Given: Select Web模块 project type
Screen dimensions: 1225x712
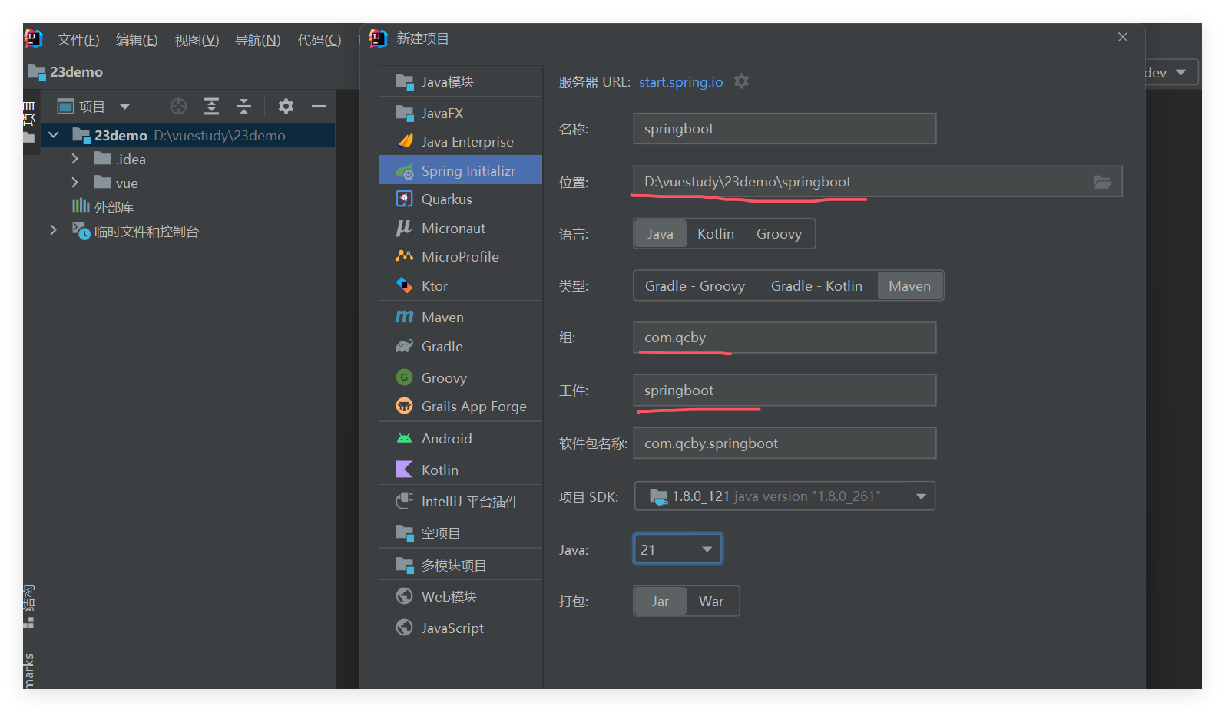Looking at the screenshot, I should point(461,596).
